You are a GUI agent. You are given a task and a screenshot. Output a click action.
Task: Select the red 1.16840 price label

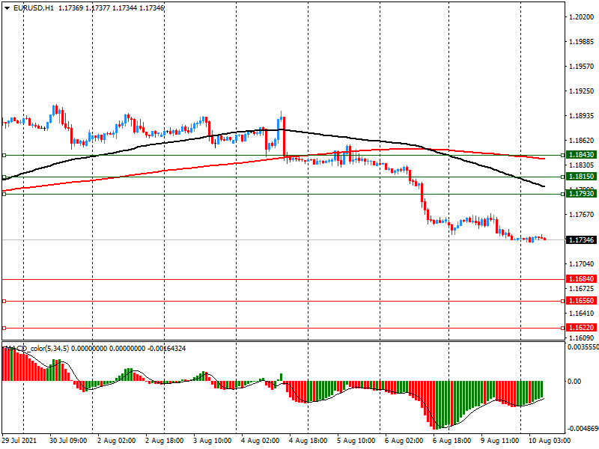[581, 279]
